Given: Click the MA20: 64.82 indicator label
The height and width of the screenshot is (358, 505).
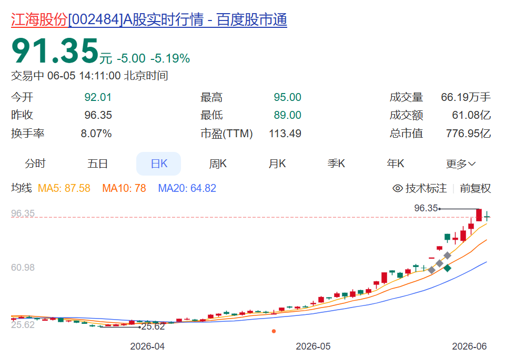Looking at the screenshot, I should point(187,188).
